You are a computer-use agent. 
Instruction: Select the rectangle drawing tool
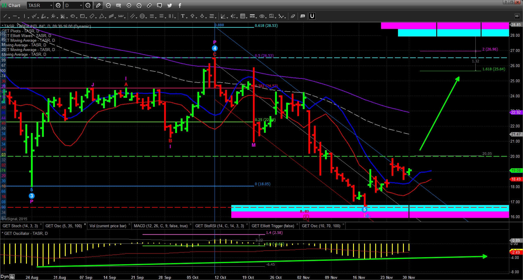(x=82, y=16)
